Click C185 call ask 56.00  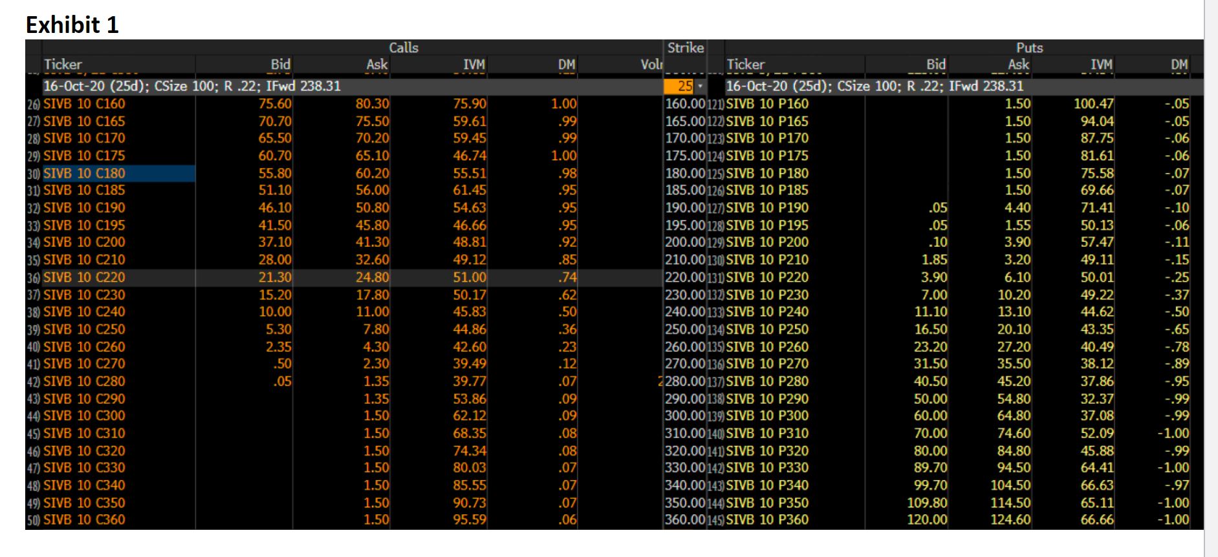[x=373, y=191]
